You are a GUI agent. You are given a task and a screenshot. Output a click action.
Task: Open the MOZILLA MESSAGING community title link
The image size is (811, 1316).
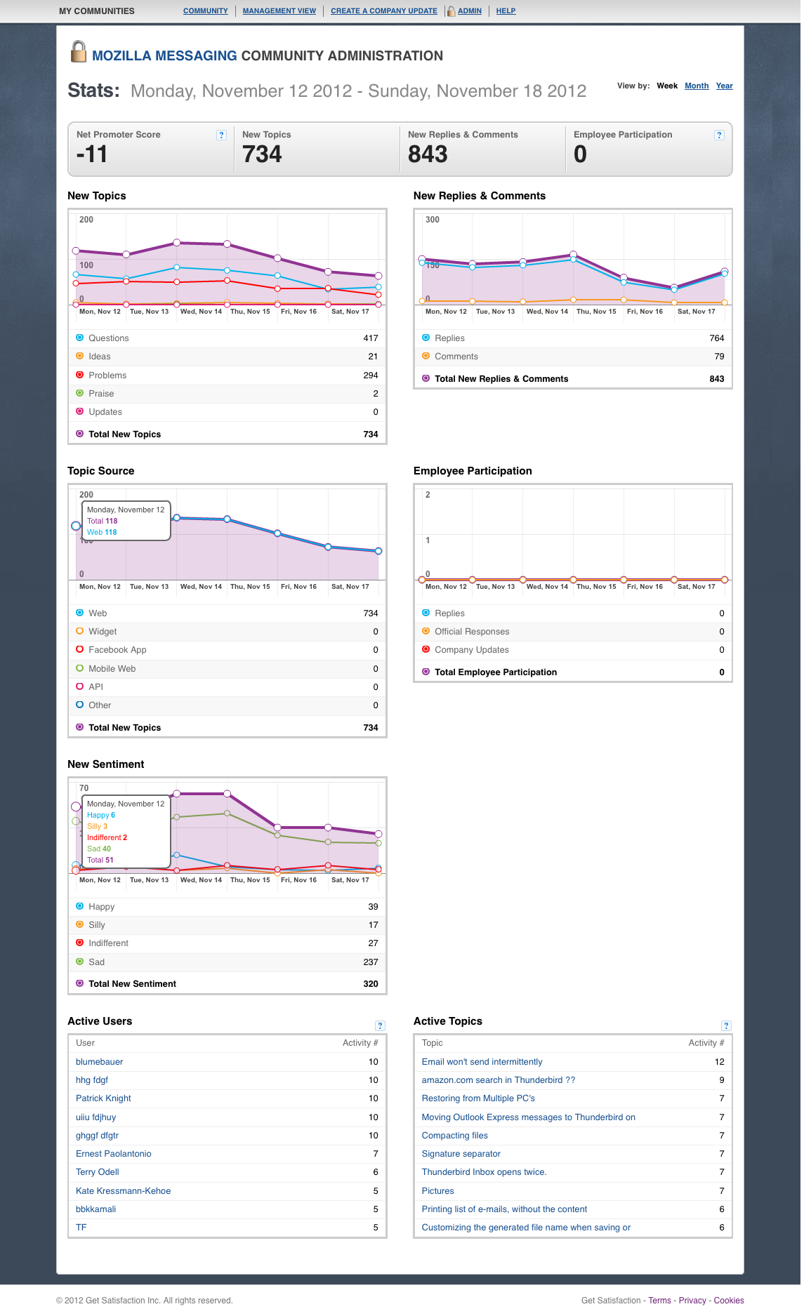(164, 55)
